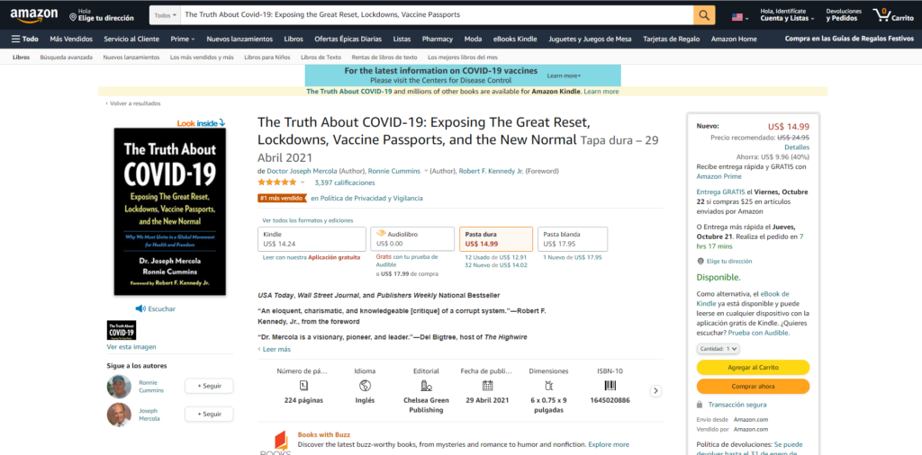
Task: Click the US flag language selector
Action: [740, 17]
